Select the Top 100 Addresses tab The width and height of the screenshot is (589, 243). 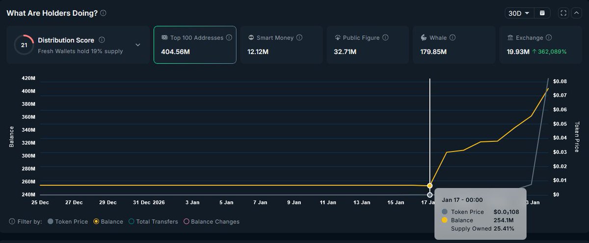point(195,45)
